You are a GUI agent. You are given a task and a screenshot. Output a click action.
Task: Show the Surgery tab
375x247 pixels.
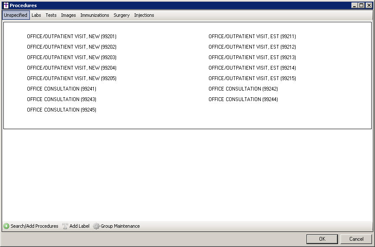click(x=121, y=15)
